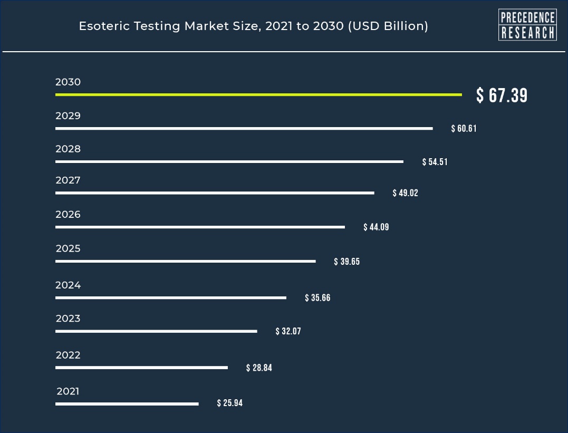Click the 2027 year label

(x=68, y=180)
